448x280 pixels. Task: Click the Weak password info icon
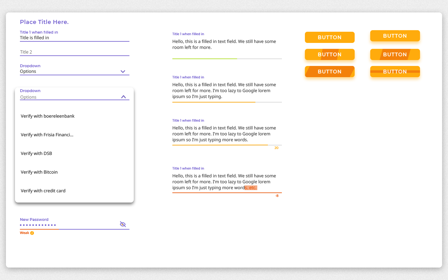click(x=32, y=233)
